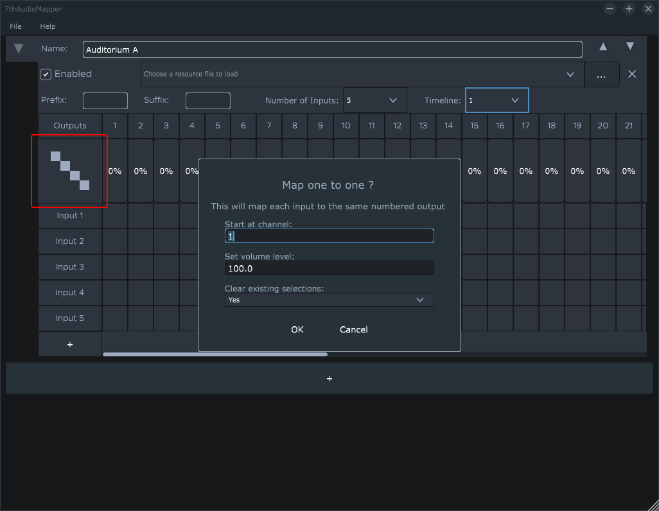Close the 7thAudioMapper window

click(648, 9)
